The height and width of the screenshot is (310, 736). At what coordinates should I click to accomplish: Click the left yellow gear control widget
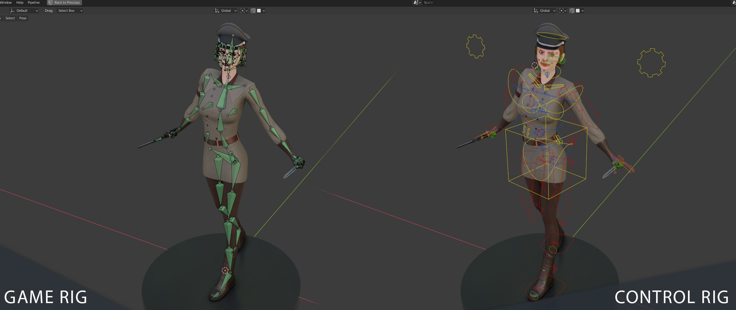(475, 46)
